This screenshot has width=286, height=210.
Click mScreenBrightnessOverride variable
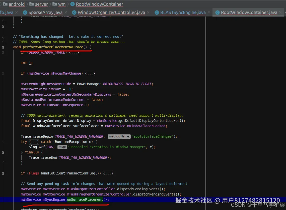[46, 84]
